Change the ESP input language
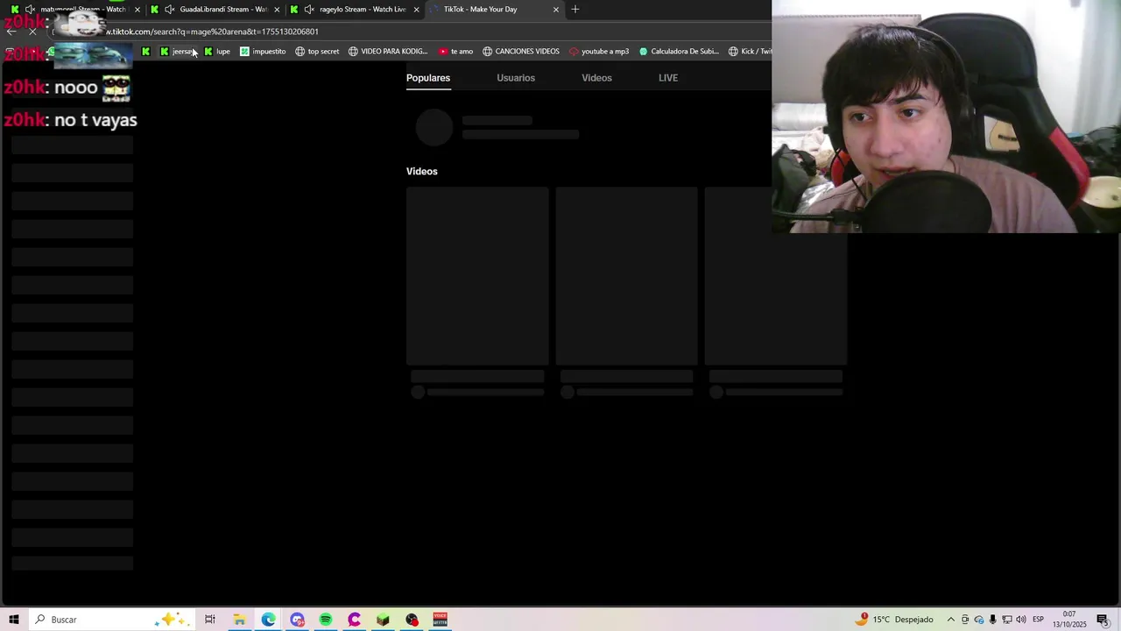 click(x=1038, y=620)
